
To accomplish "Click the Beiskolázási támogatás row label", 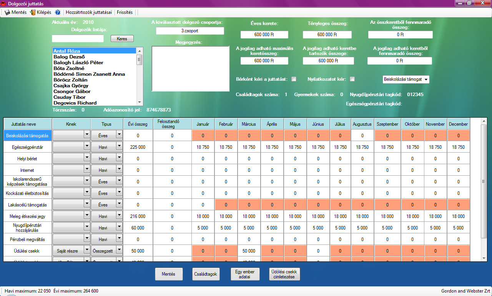I will [x=28, y=135].
